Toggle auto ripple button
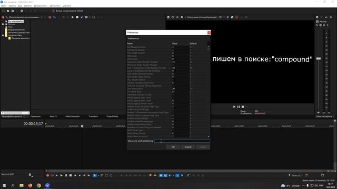 click(170, 175)
